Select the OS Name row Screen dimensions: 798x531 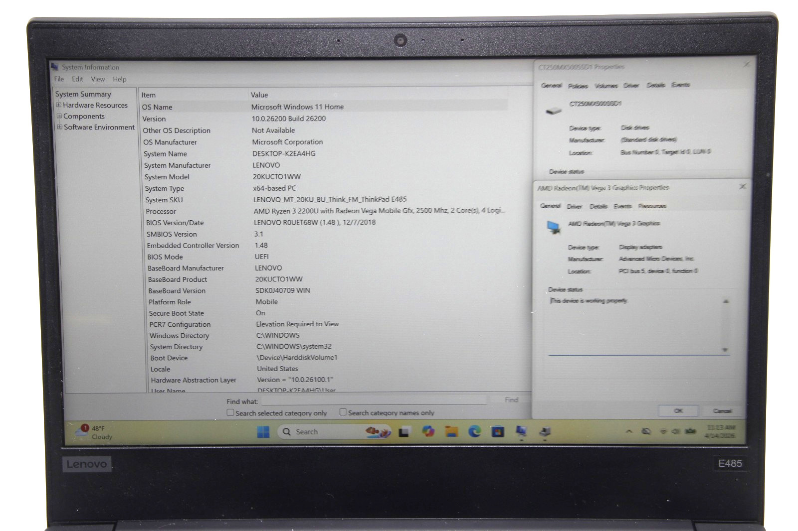point(324,107)
